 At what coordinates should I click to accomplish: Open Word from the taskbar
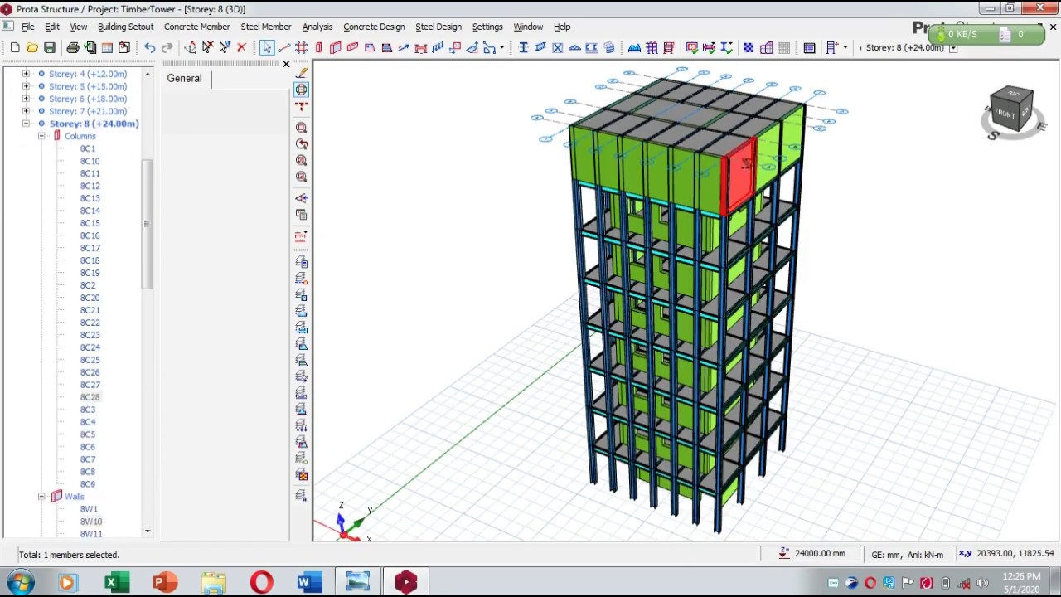pos(308,582)
